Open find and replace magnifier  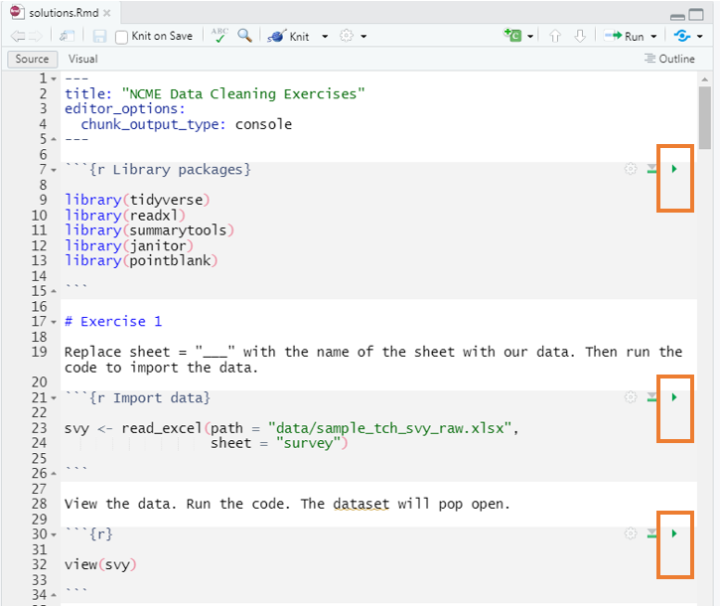click(244, 36)
